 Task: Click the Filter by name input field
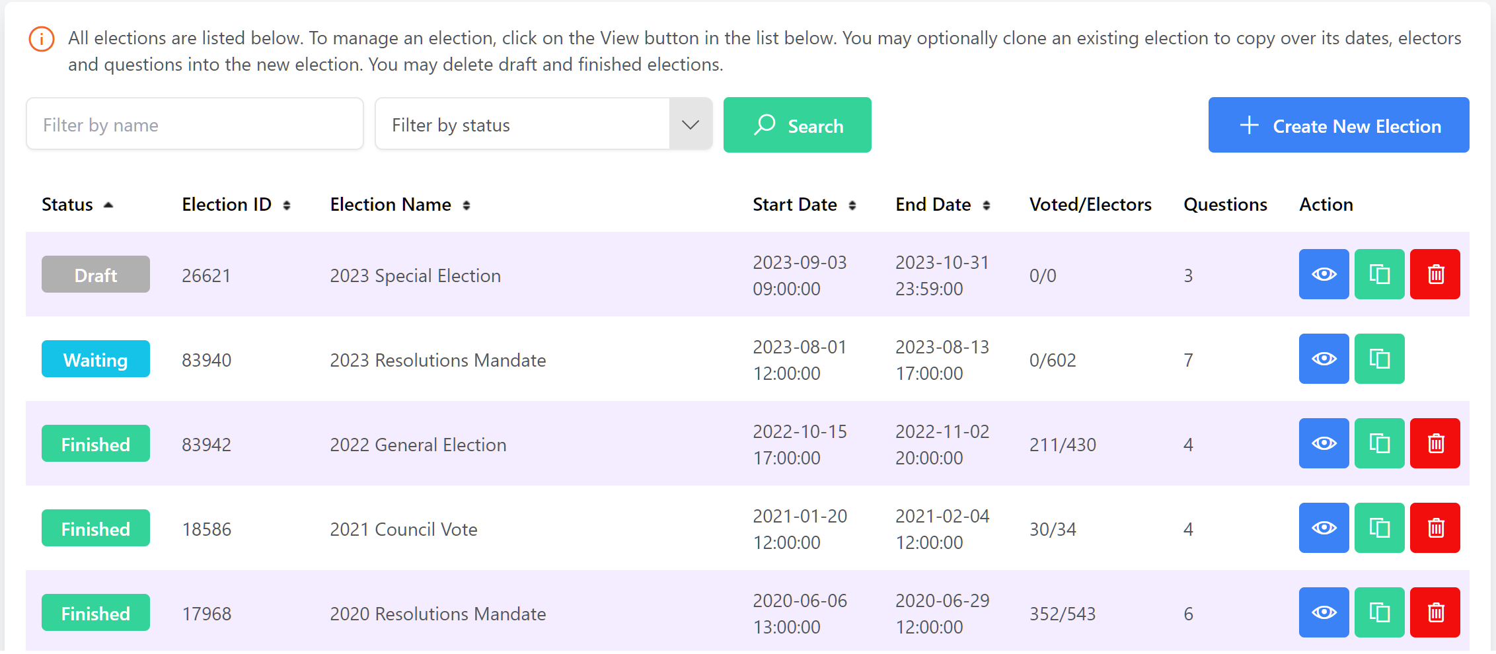[194, 124]
